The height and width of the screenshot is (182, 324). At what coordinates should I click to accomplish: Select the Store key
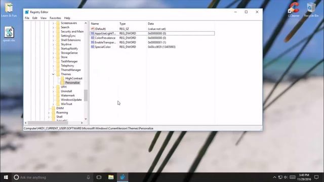click(x=64, y=57)
